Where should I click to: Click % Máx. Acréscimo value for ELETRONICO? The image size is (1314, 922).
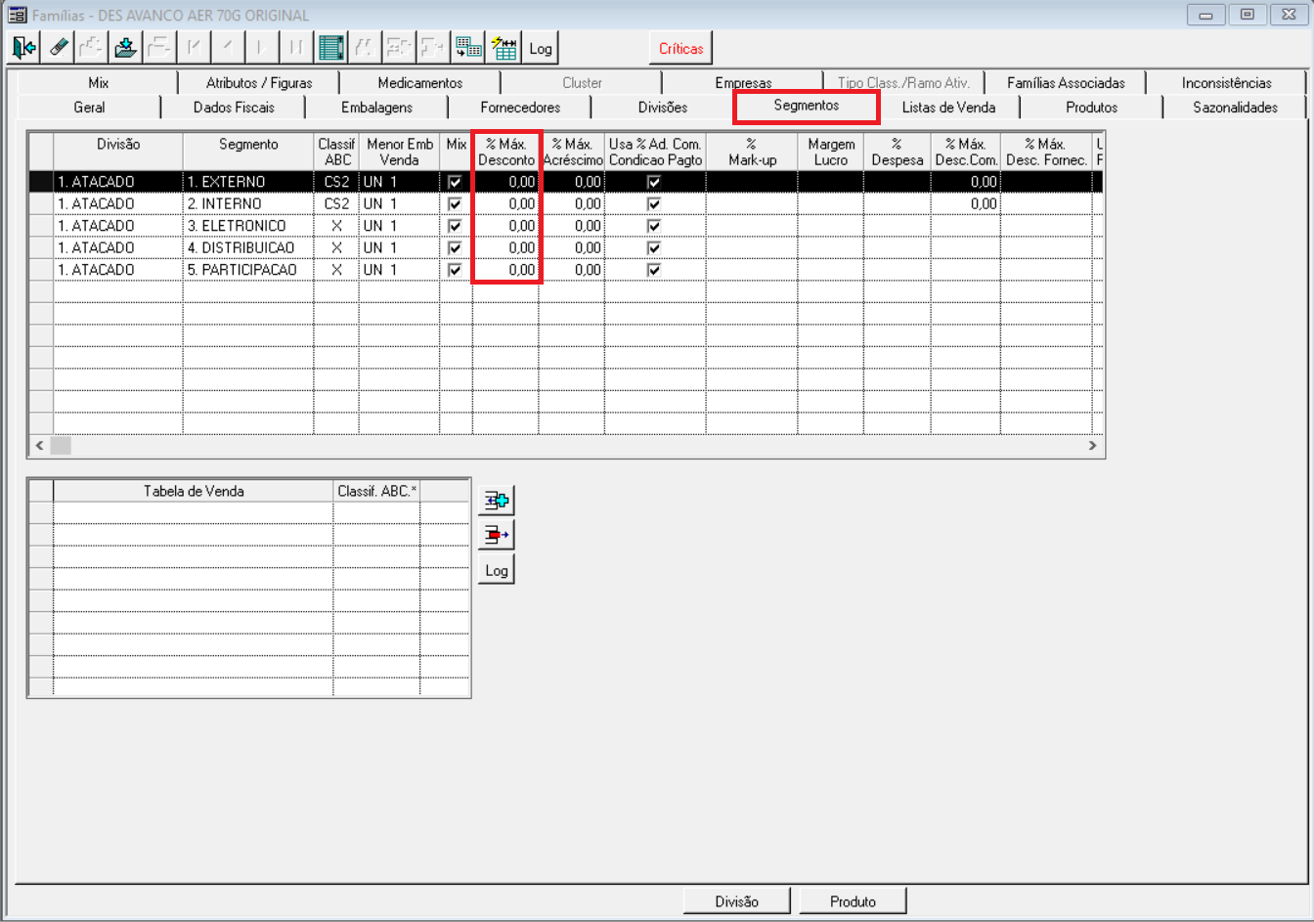click(x=572, y=226)
